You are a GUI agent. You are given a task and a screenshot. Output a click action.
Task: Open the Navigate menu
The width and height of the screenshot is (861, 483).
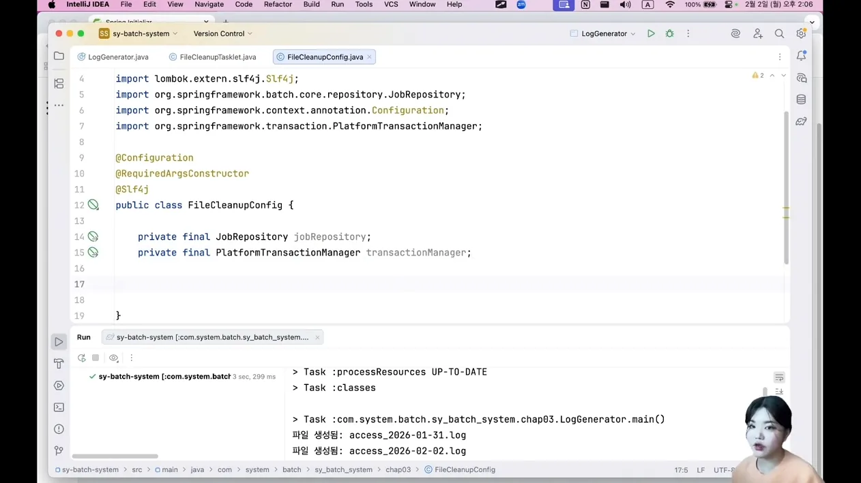pos(209,5)
